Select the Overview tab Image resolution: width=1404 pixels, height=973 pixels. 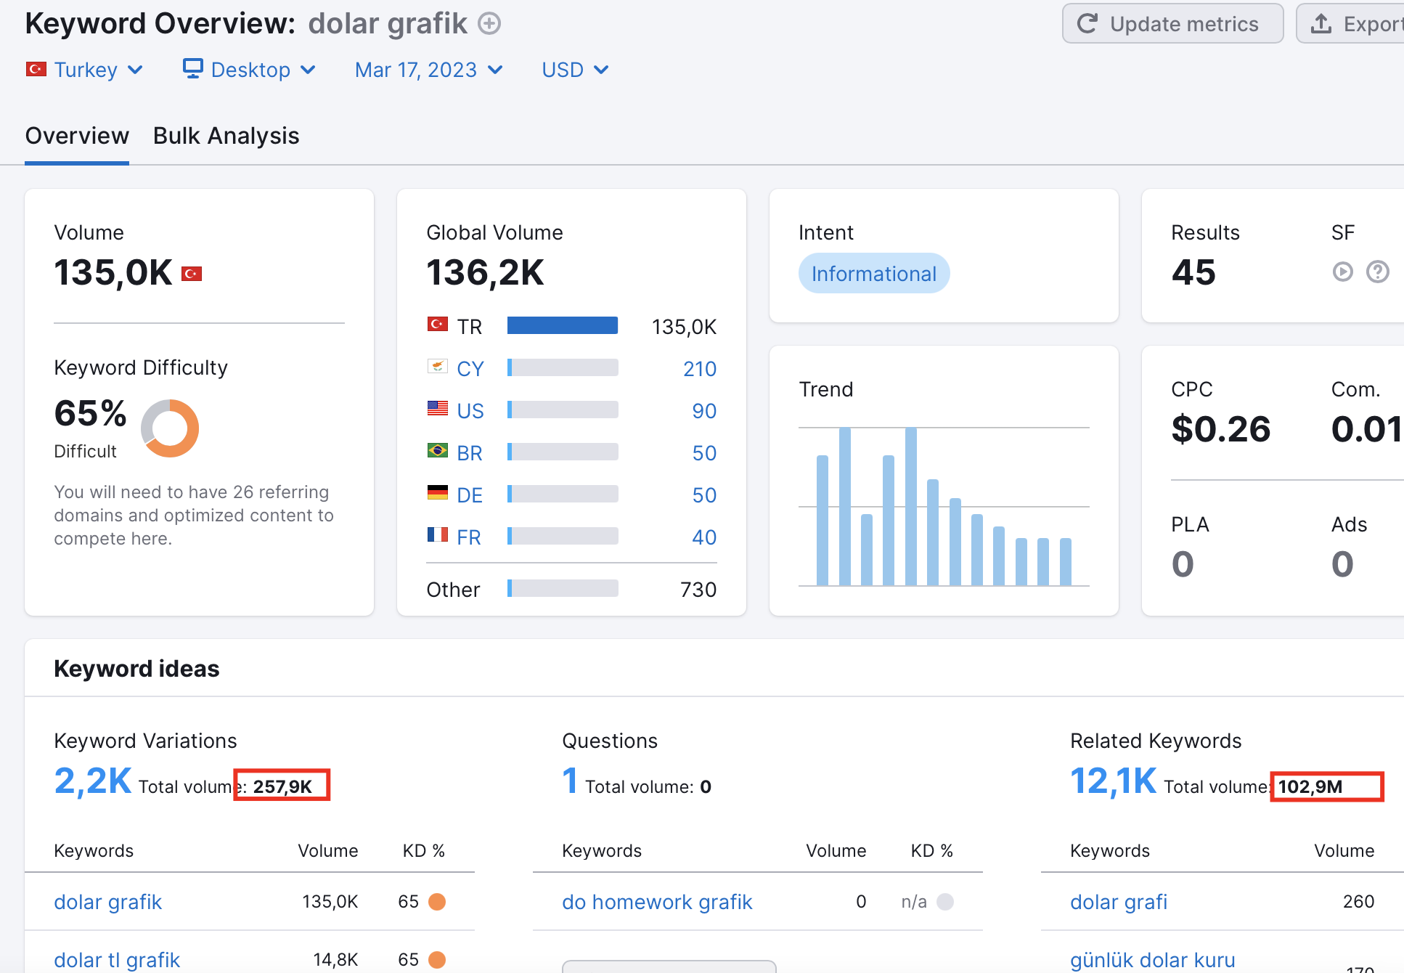click(77, 136)
